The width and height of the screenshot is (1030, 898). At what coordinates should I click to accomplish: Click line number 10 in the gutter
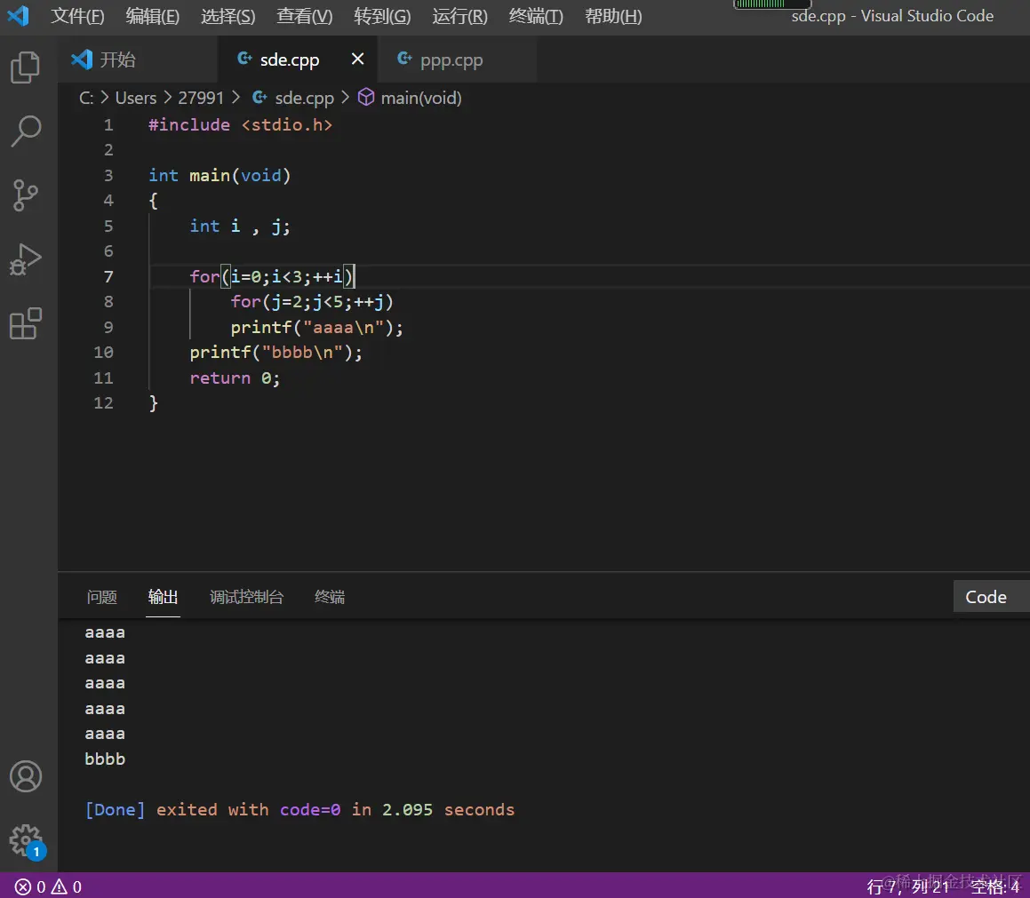coord(104,353)
